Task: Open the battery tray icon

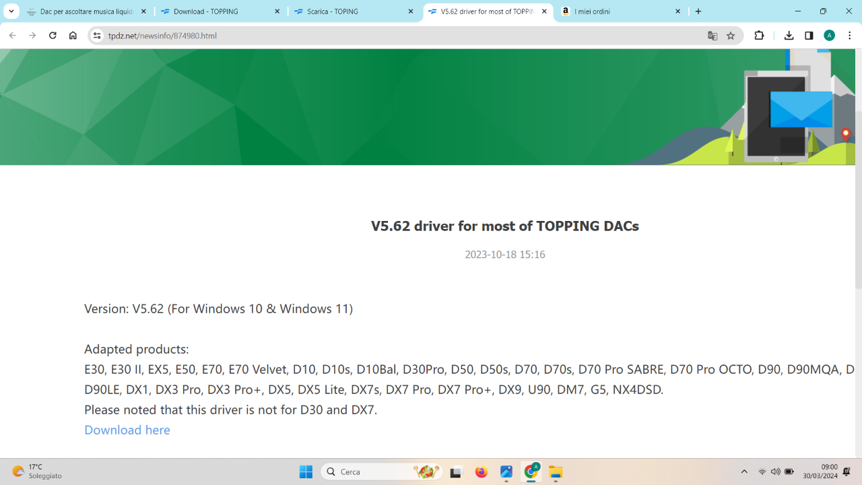Action: pyautogui.click(x=789, y=472)
